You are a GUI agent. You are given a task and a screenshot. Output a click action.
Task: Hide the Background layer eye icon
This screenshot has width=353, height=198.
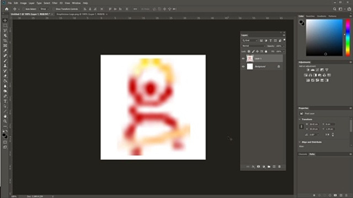pos(243,66)
